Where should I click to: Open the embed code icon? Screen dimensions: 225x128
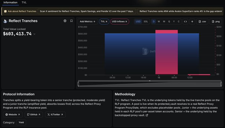point(185,21)
